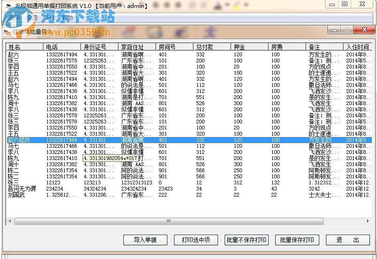Click the 导入单据 import button

point(145,240)
